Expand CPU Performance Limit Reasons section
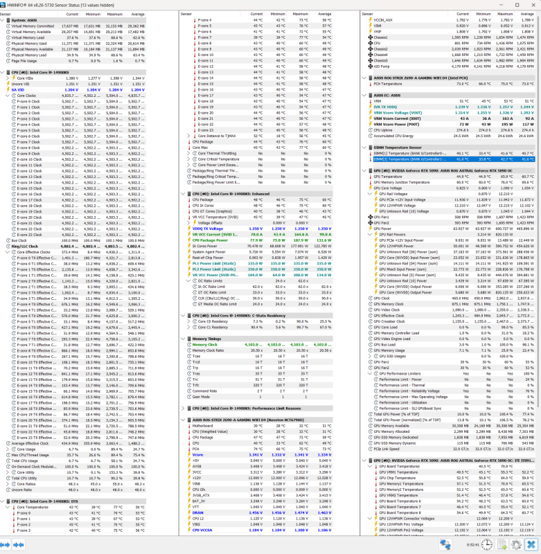Viewport: 541px width, 554px height. (x=183, y=409)
